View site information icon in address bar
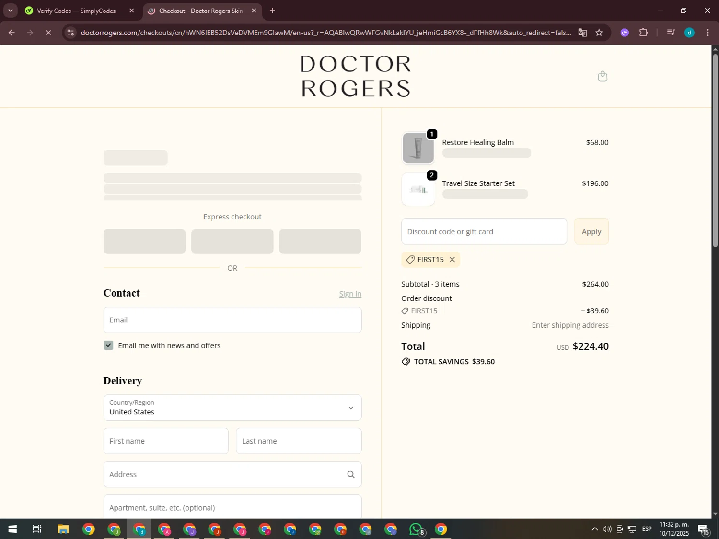This screenshot has width=719, height=539. [70, 33]
